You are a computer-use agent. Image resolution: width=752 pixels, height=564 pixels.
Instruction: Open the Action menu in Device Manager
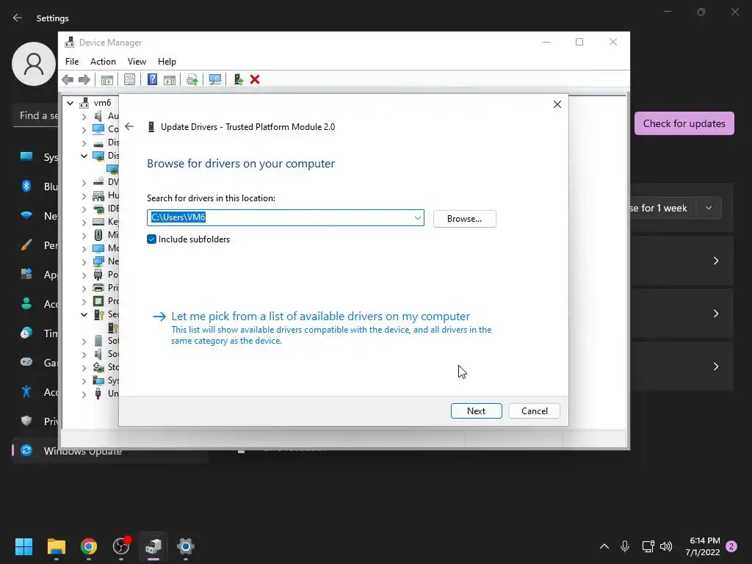pyautogui.click(x=103, y=62)
